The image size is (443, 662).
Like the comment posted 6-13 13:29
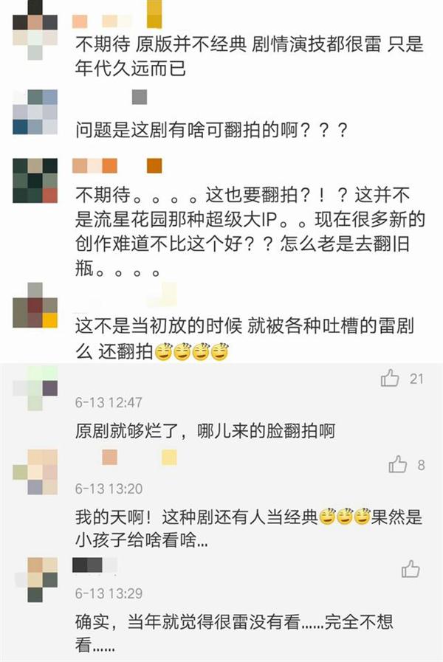[x=411, y=569]
